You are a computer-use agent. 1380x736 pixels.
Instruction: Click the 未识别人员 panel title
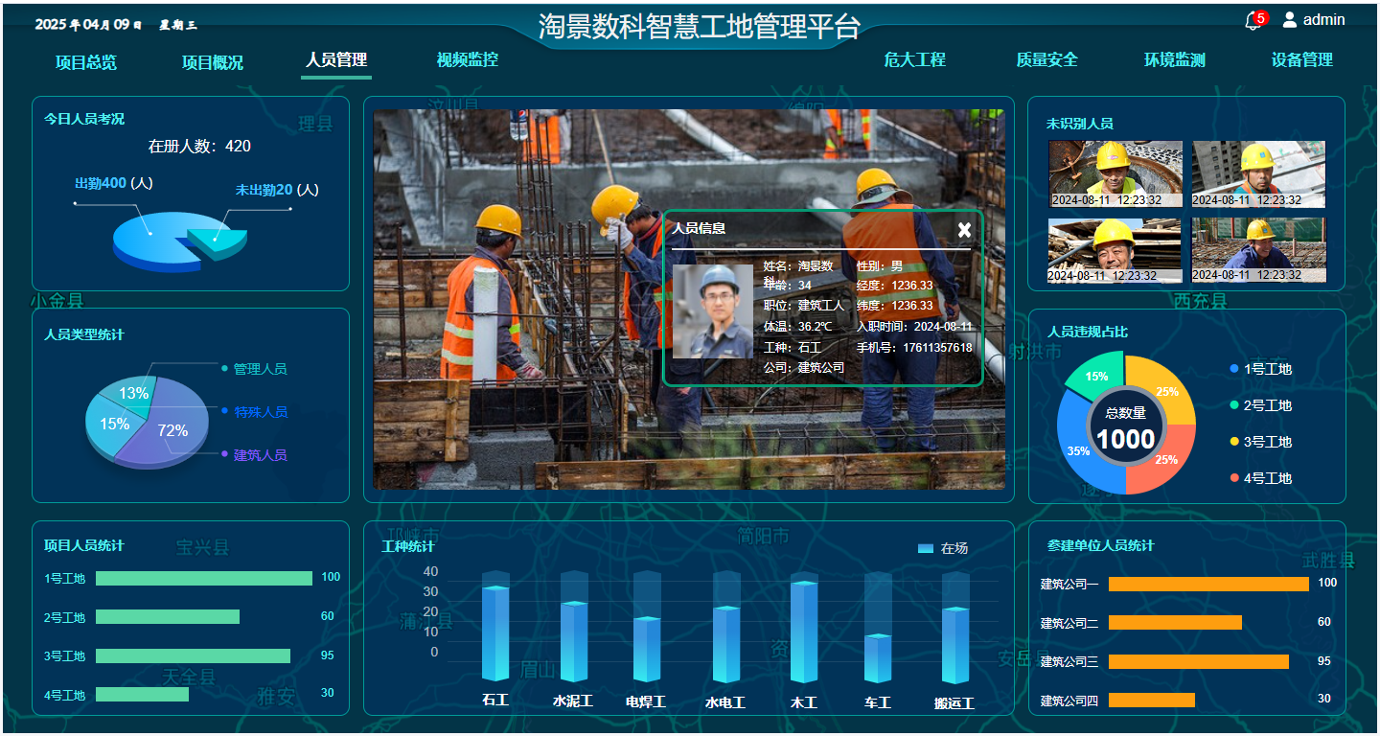(x=1079, y=124)
